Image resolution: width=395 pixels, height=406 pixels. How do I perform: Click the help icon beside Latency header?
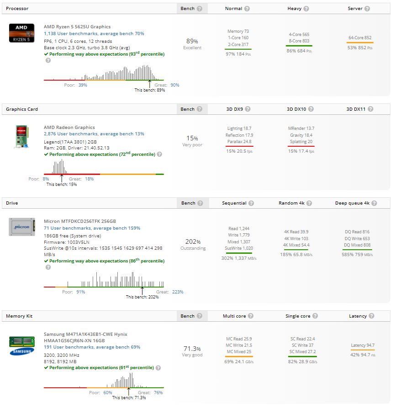click(x=372, y=316)
